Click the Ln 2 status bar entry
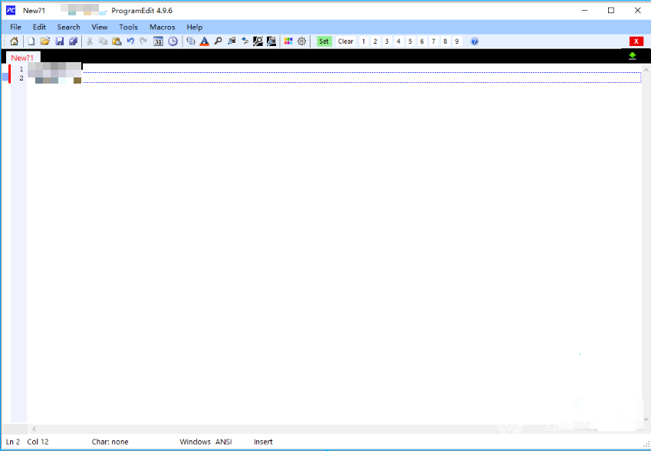This screenshot has height=451, width=651. coord(13,442)
